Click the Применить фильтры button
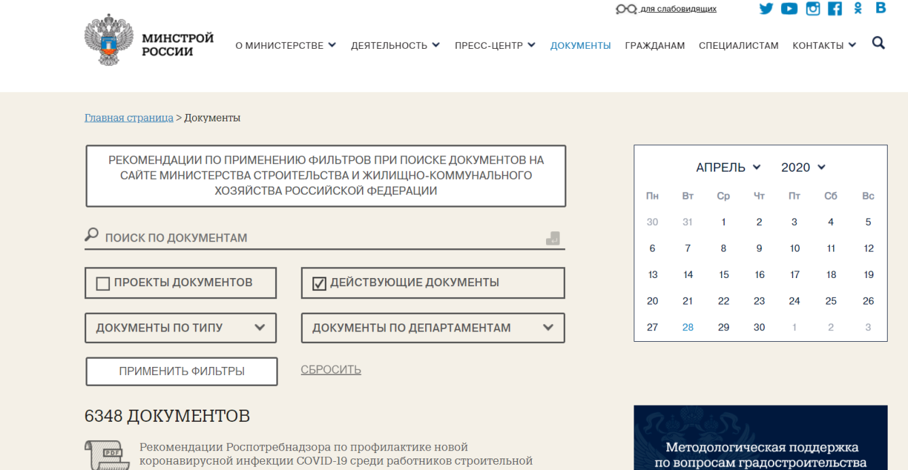Image resolution: width=908 pixels, height=470 pixels. pyautogui.click(x=182, y=371)
